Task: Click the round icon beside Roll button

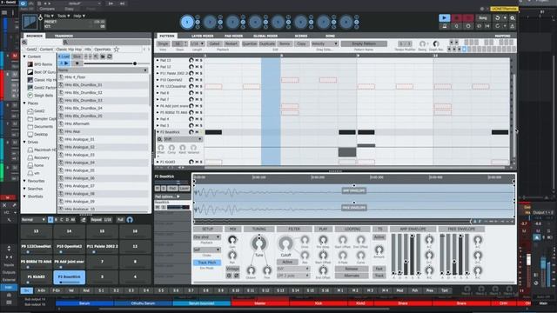Action: click(x=130, y=220)
